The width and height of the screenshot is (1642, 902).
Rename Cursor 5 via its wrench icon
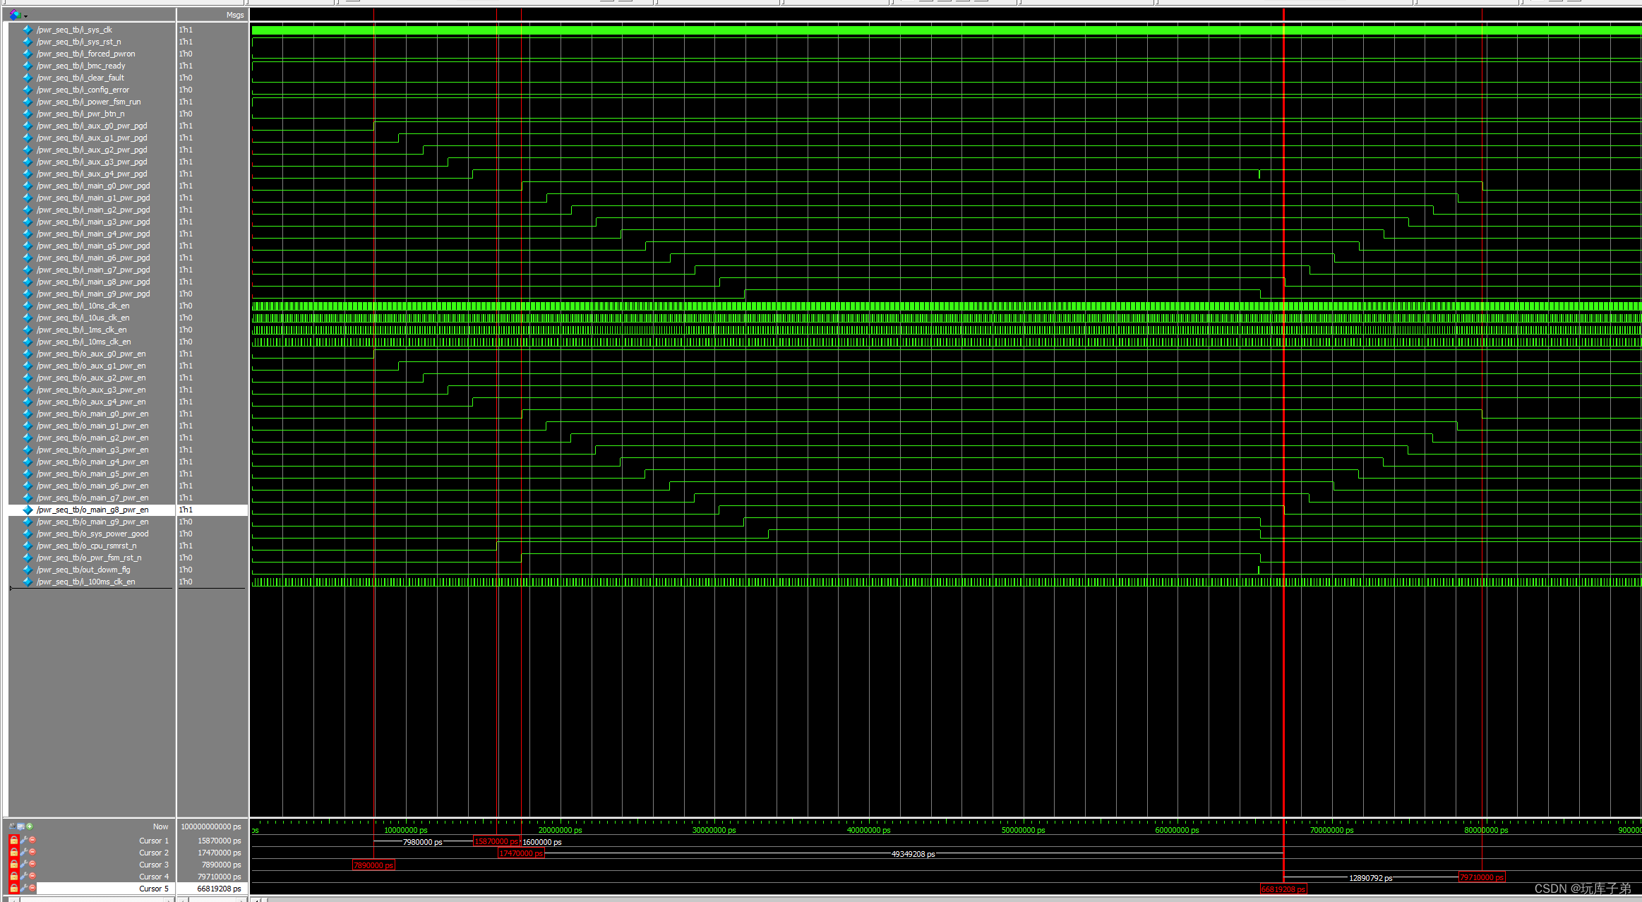[24, 889]
